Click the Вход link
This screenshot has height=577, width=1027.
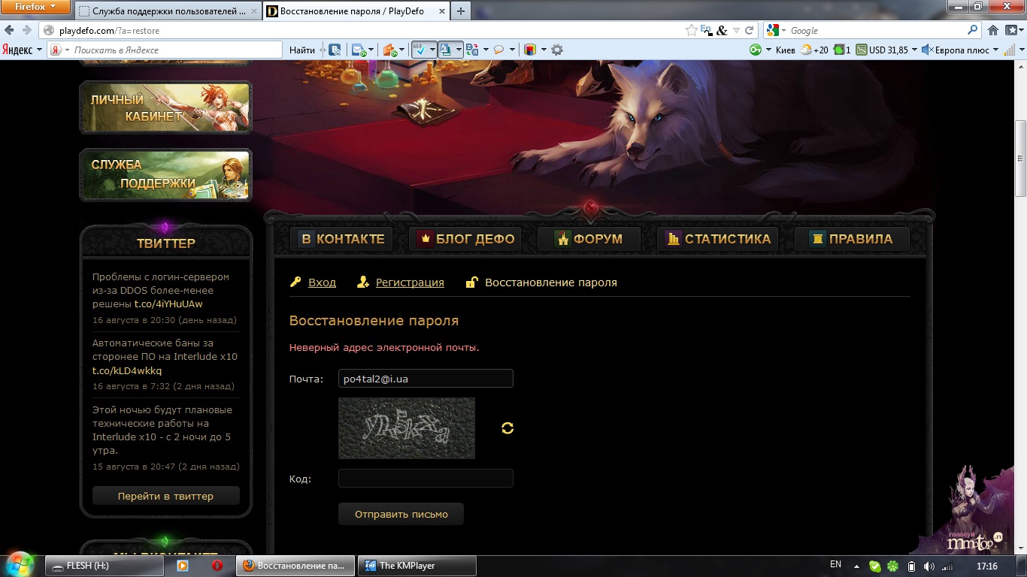pyautogui.click(x=322, y=282)
